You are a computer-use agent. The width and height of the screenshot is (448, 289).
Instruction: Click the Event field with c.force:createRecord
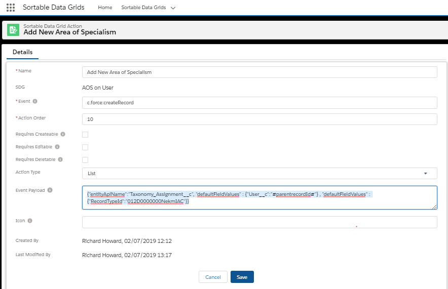259,103
